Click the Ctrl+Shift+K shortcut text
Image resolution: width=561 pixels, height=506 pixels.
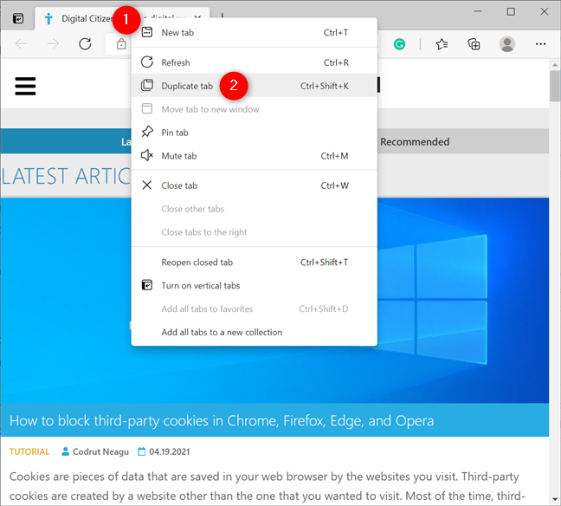pos(324,86)
